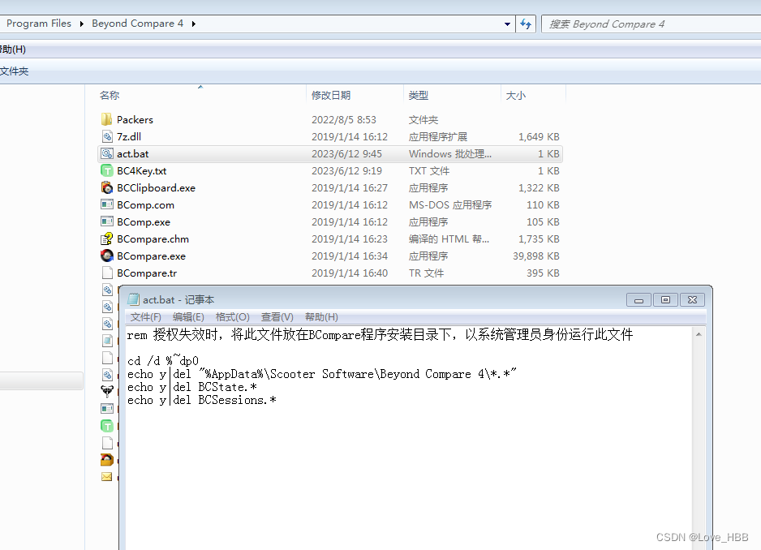Open Notepad 格式(O) menu
The width and height of the screenshot is (761, 550).
point(233,317)
